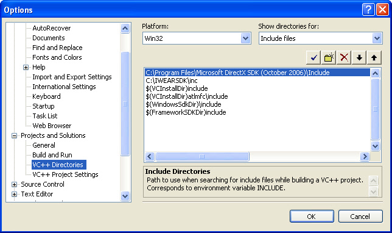Click the help question mark in title bar
Screen dimensions: 392x233
(368, 10)
